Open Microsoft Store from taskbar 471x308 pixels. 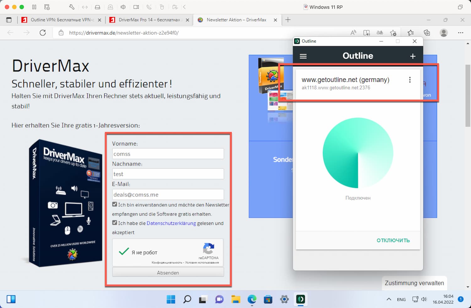coord(268,299)
